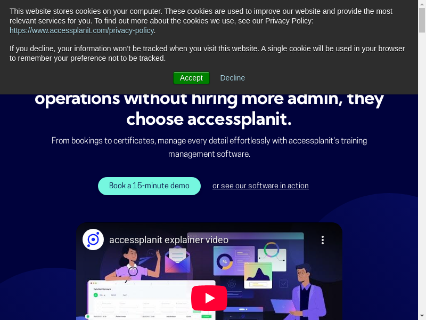Click the green plus button in the thumbnail table
This screenshot has height=320, width=426.
click(x=96, y=295)
